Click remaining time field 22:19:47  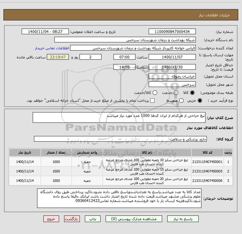58,57
